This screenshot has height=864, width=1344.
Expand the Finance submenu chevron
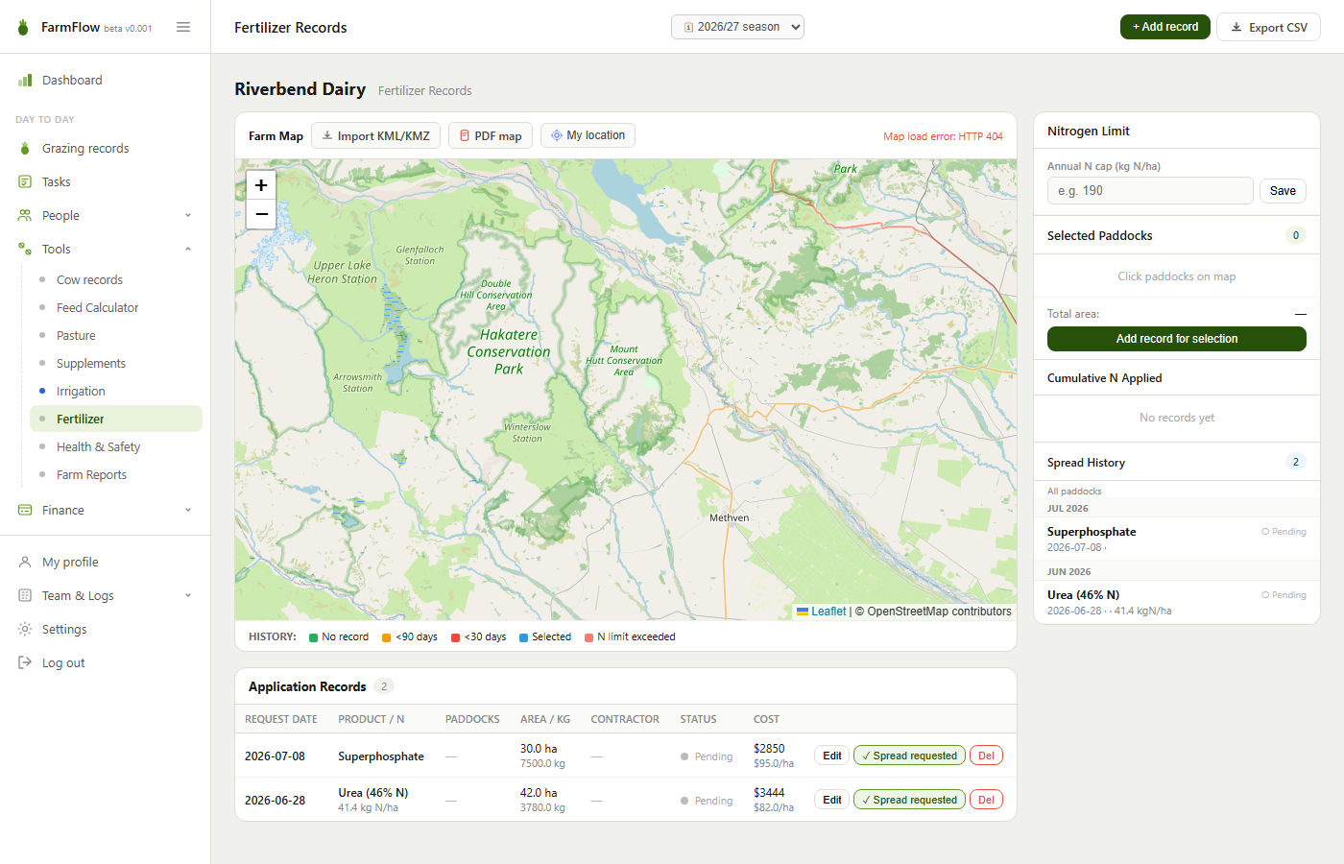pos(188,511)
